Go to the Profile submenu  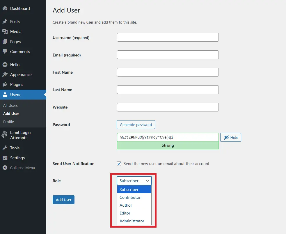[x=9, y=122]
